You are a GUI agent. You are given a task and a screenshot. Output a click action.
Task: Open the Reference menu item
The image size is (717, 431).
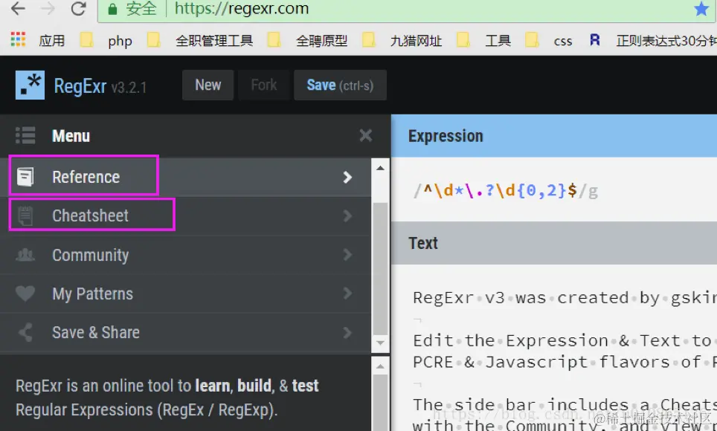point(185,177)
